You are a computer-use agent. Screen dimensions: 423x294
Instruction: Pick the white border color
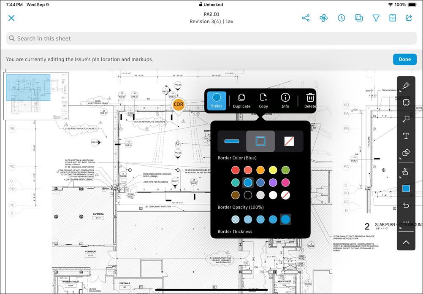click(273, 195)
